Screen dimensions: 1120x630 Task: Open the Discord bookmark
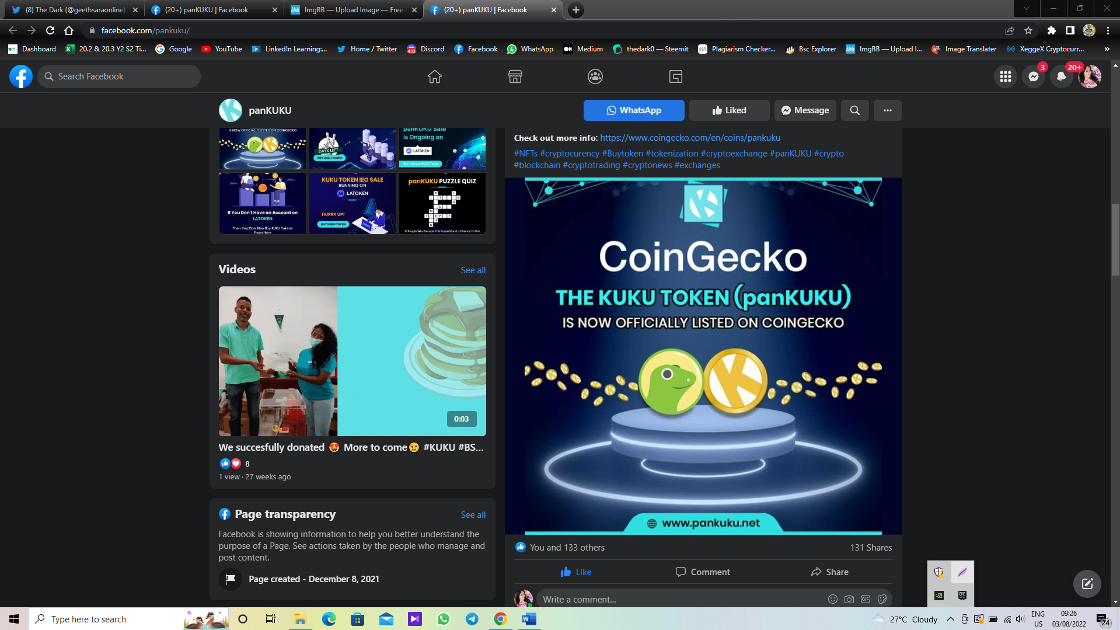pos(425,49)
